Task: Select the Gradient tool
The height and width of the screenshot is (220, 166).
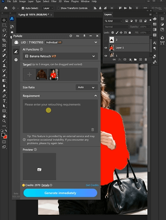Action: (4, 81)
